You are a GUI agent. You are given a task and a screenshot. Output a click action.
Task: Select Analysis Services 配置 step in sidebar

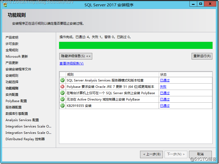22,120
